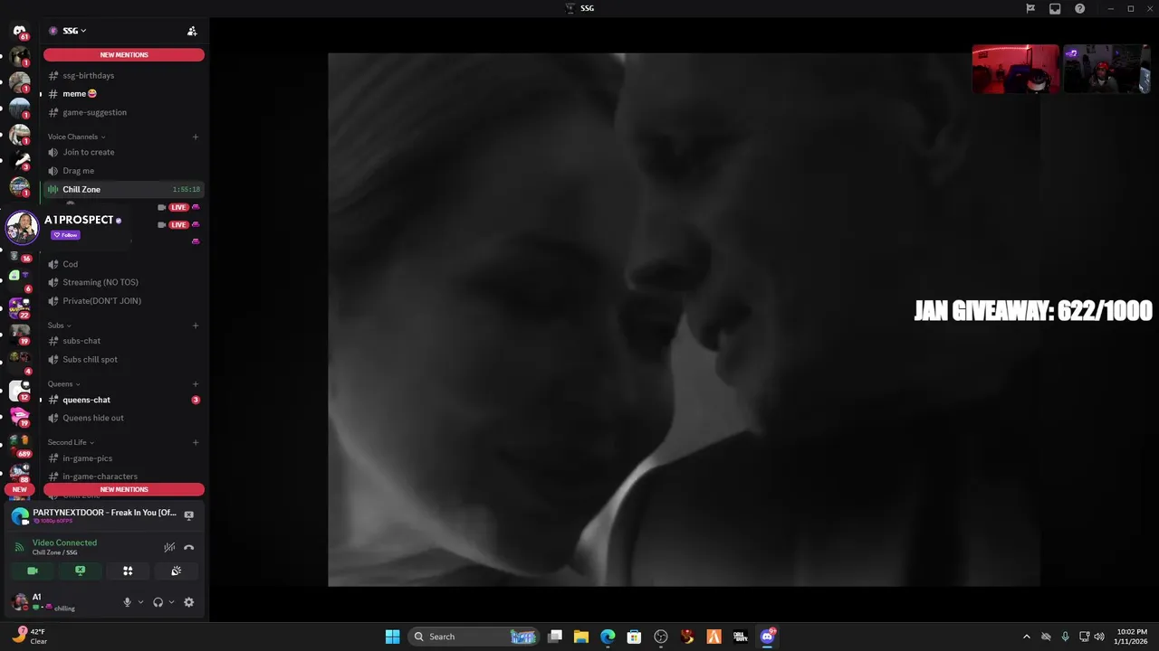
Task: Open in-game-characters channel
Action: (123, 476)
